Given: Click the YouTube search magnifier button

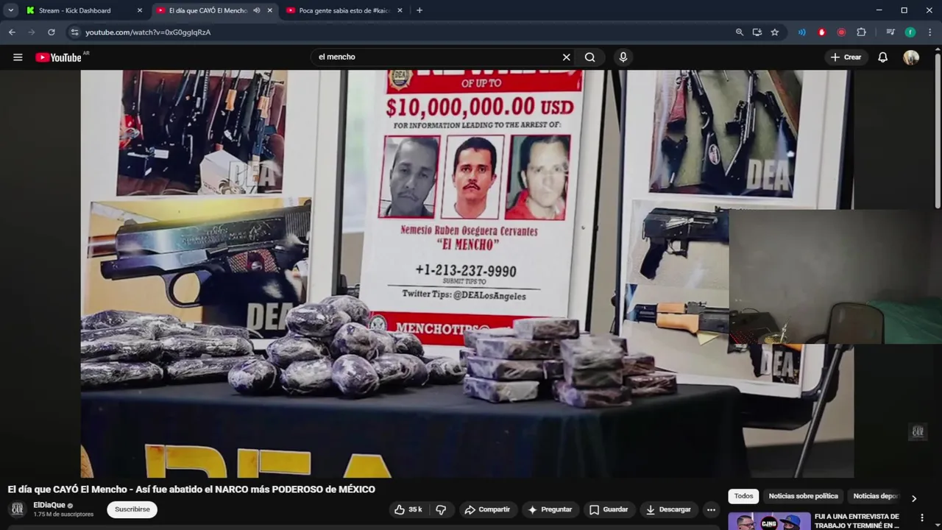Looking at the screenshot, I should (590, 57).
